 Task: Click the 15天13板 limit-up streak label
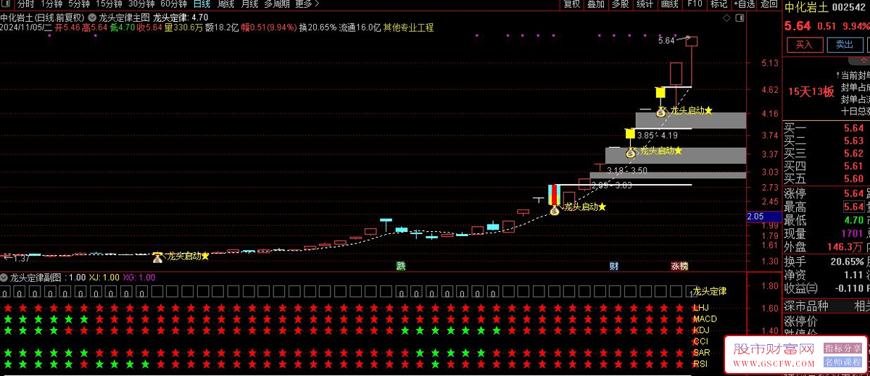pos(811,91)
